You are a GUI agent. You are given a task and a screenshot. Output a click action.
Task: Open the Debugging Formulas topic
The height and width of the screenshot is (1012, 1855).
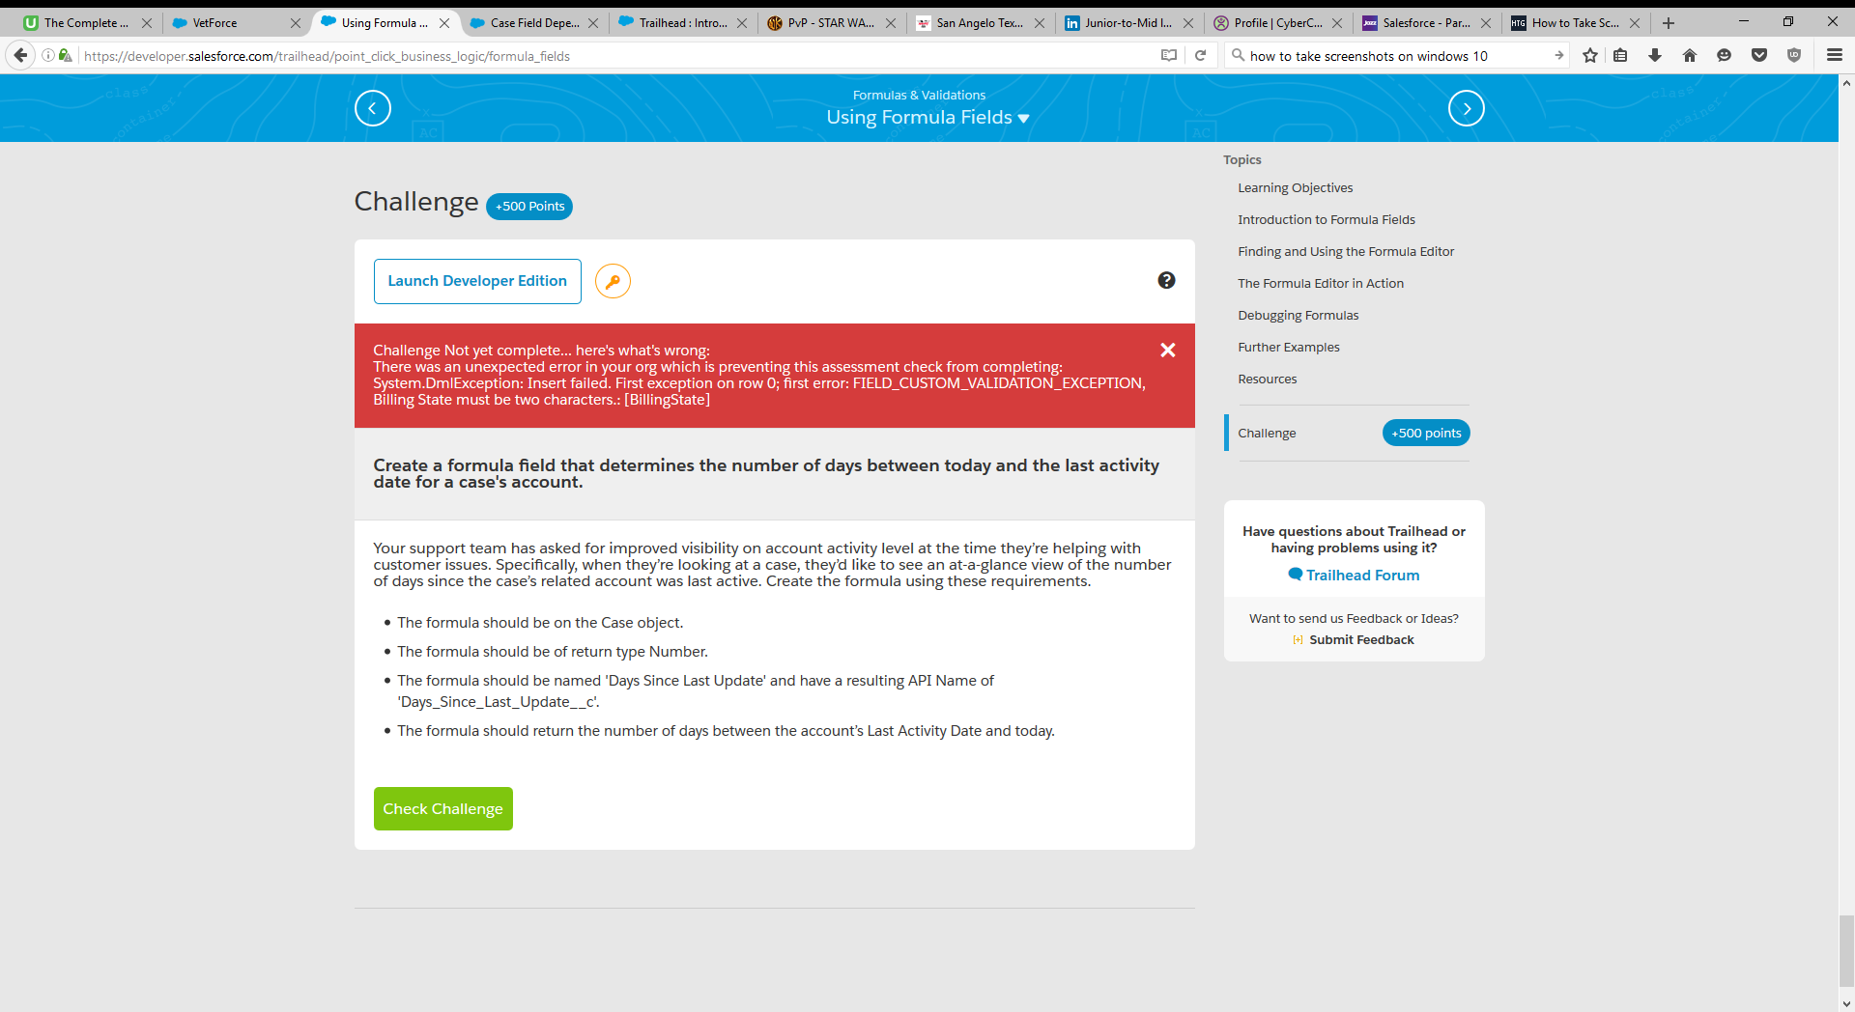coord(1298,316)
